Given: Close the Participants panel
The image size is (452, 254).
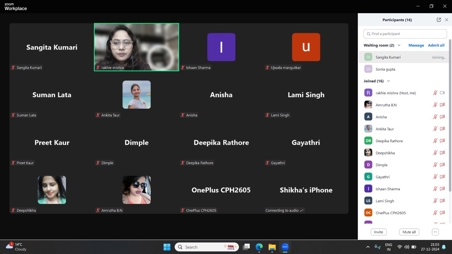Looking at the screenshot, I should (446, 20).
